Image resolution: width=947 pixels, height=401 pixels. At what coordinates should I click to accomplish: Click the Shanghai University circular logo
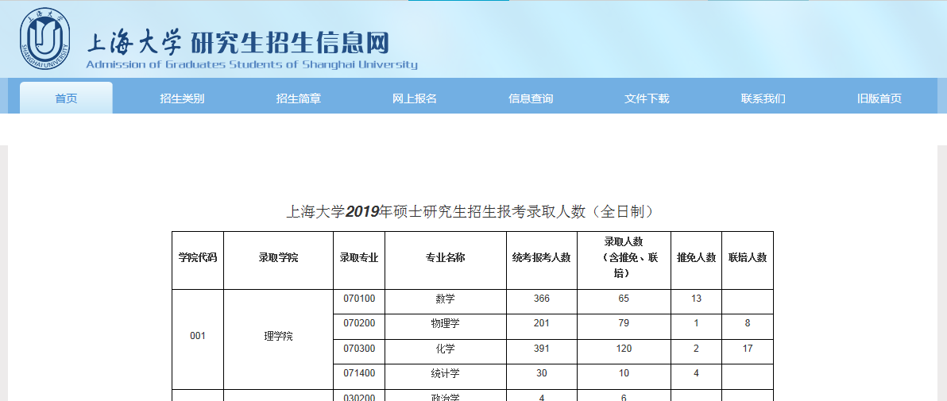pos(44,40)
